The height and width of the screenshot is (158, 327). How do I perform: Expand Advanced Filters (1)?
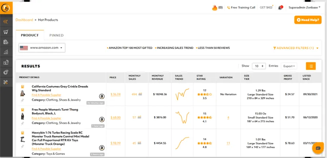(x=296, y=48)
